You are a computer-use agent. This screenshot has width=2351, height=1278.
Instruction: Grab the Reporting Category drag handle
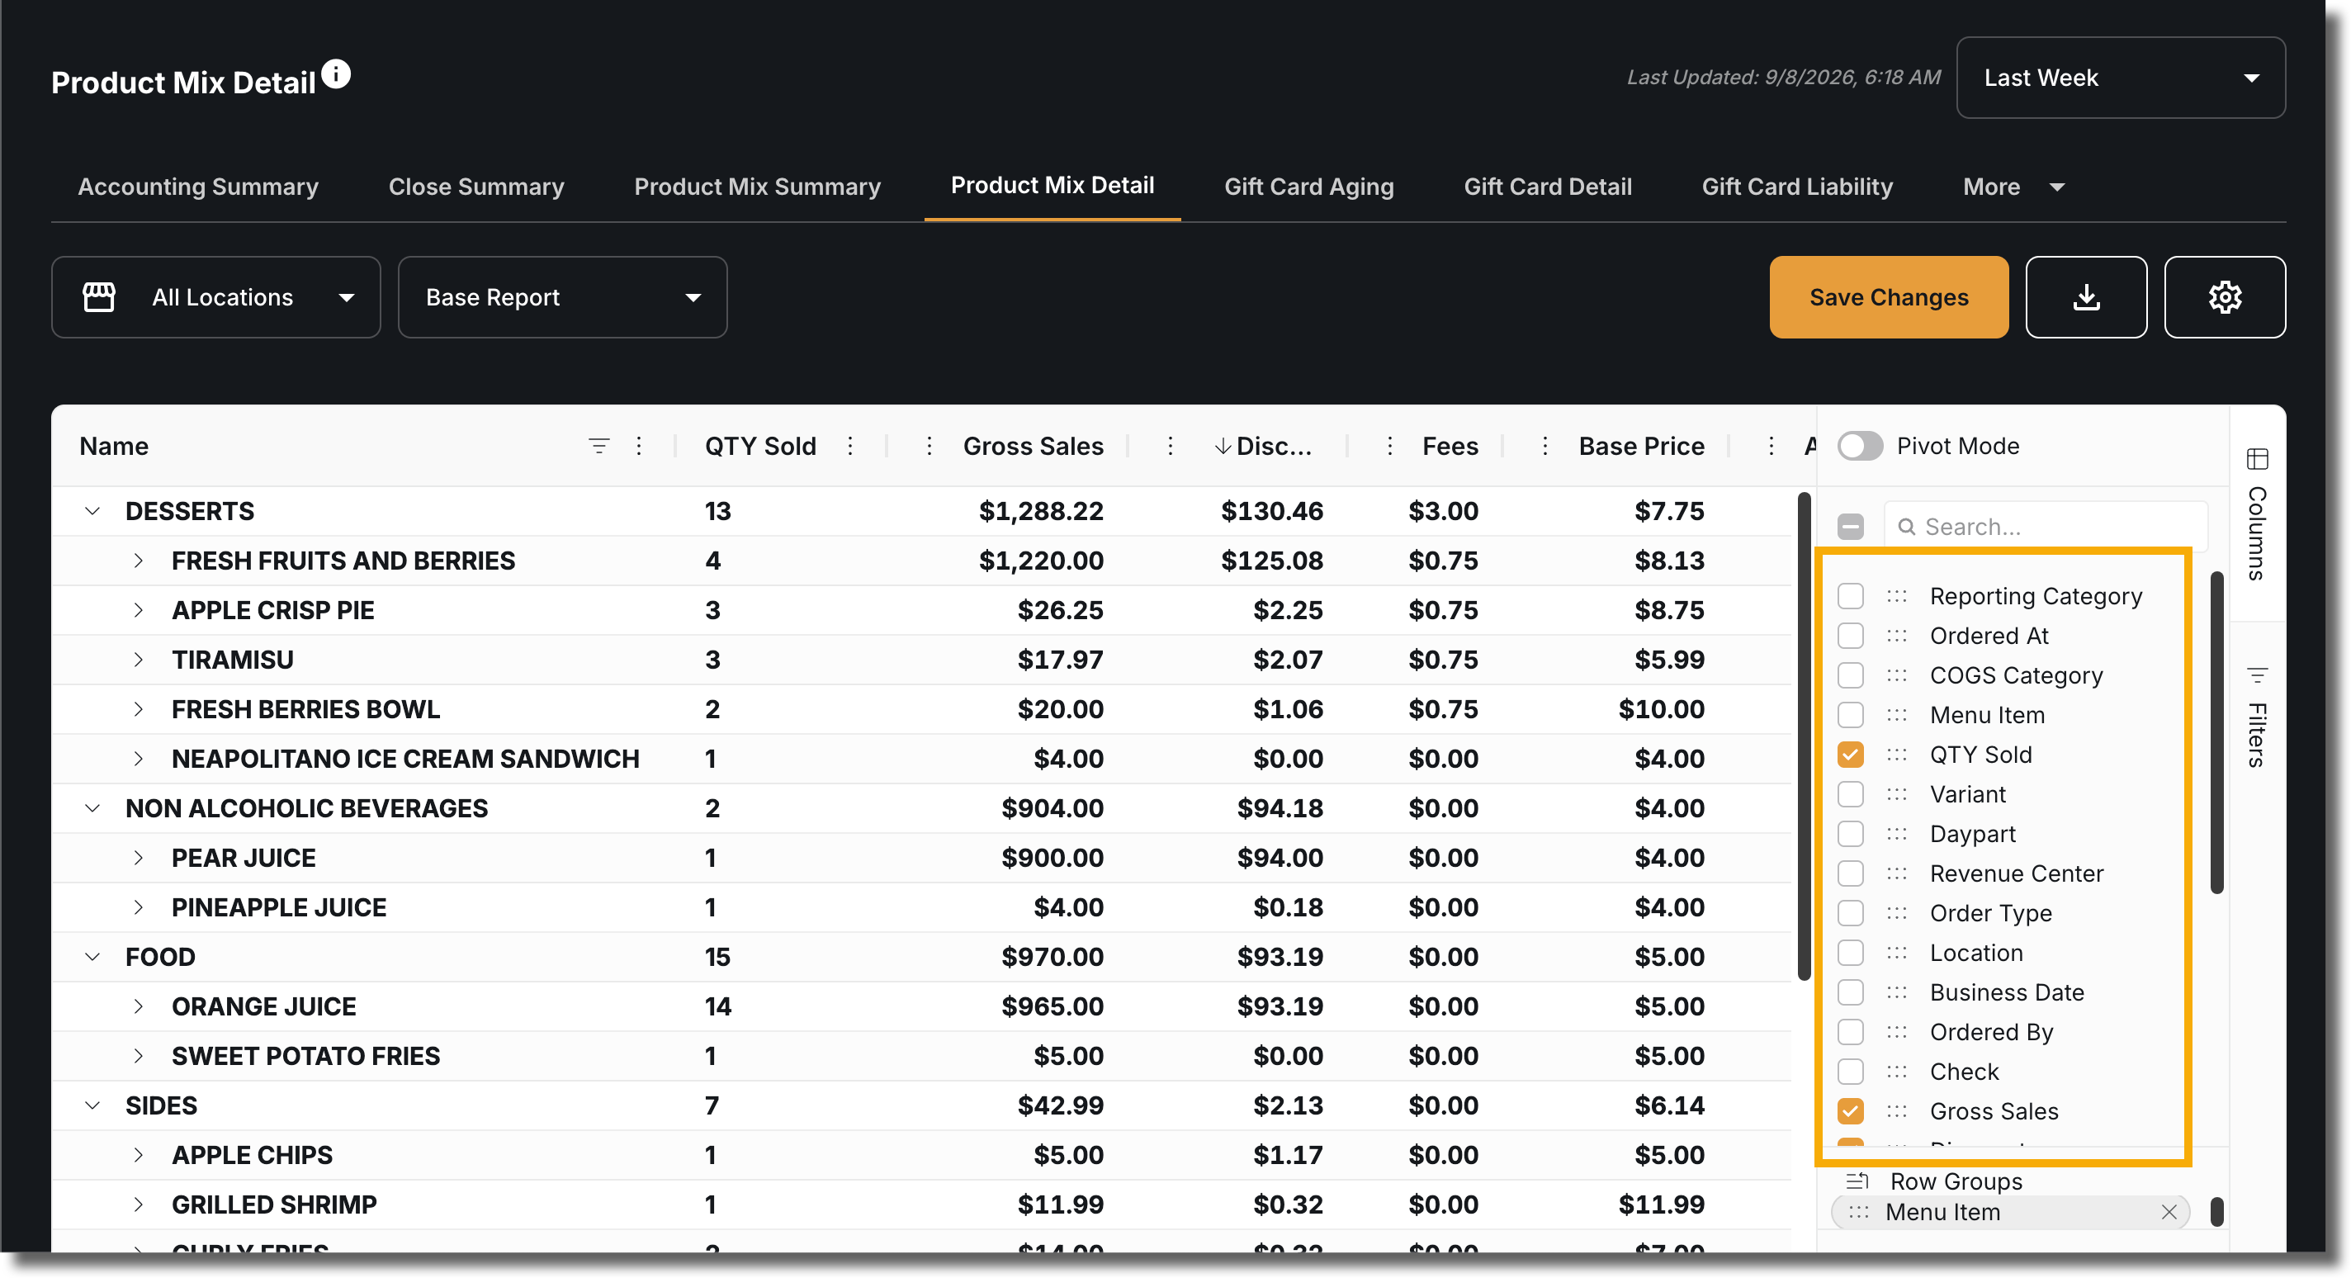click(x=1896, y=596)
